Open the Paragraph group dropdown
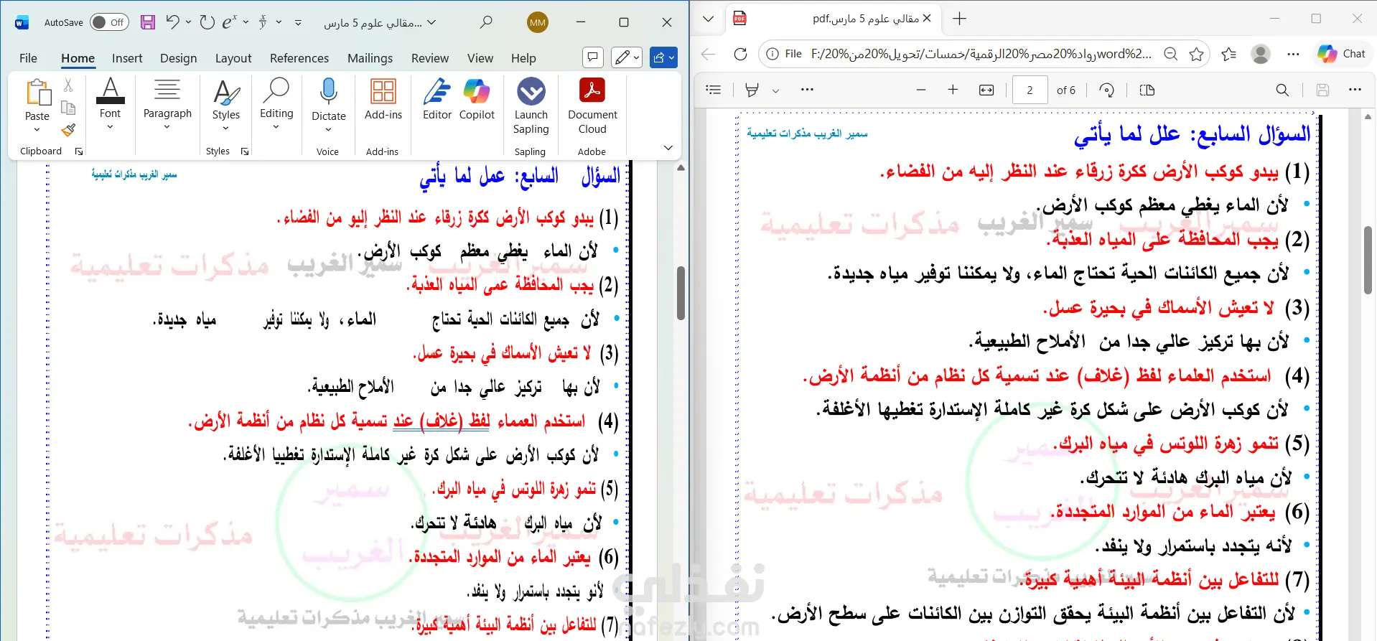Image resolution: width=1377 pixels, height=641 pixels. click(167, 103)
